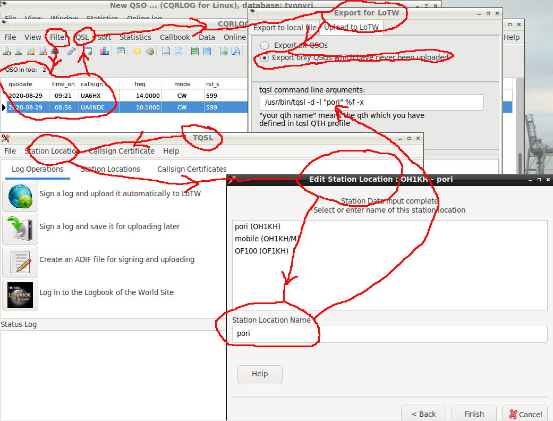Open the View menu in CQRLOG
Viewport: 553px width, 421px height.
click(x=33, y=37)
